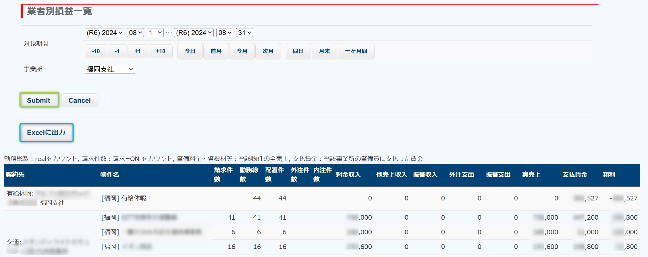The width and height of the screenshot is (648, 257).
Task: Switch to 次月 period
Action: (x=268, y=51)
